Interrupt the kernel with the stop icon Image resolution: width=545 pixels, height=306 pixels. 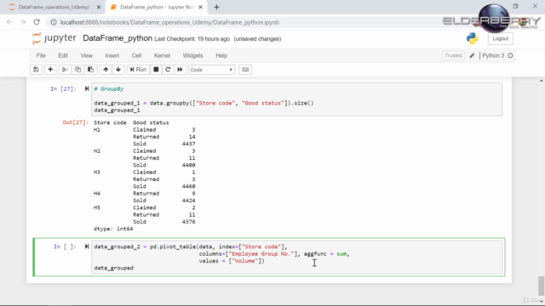156,70
